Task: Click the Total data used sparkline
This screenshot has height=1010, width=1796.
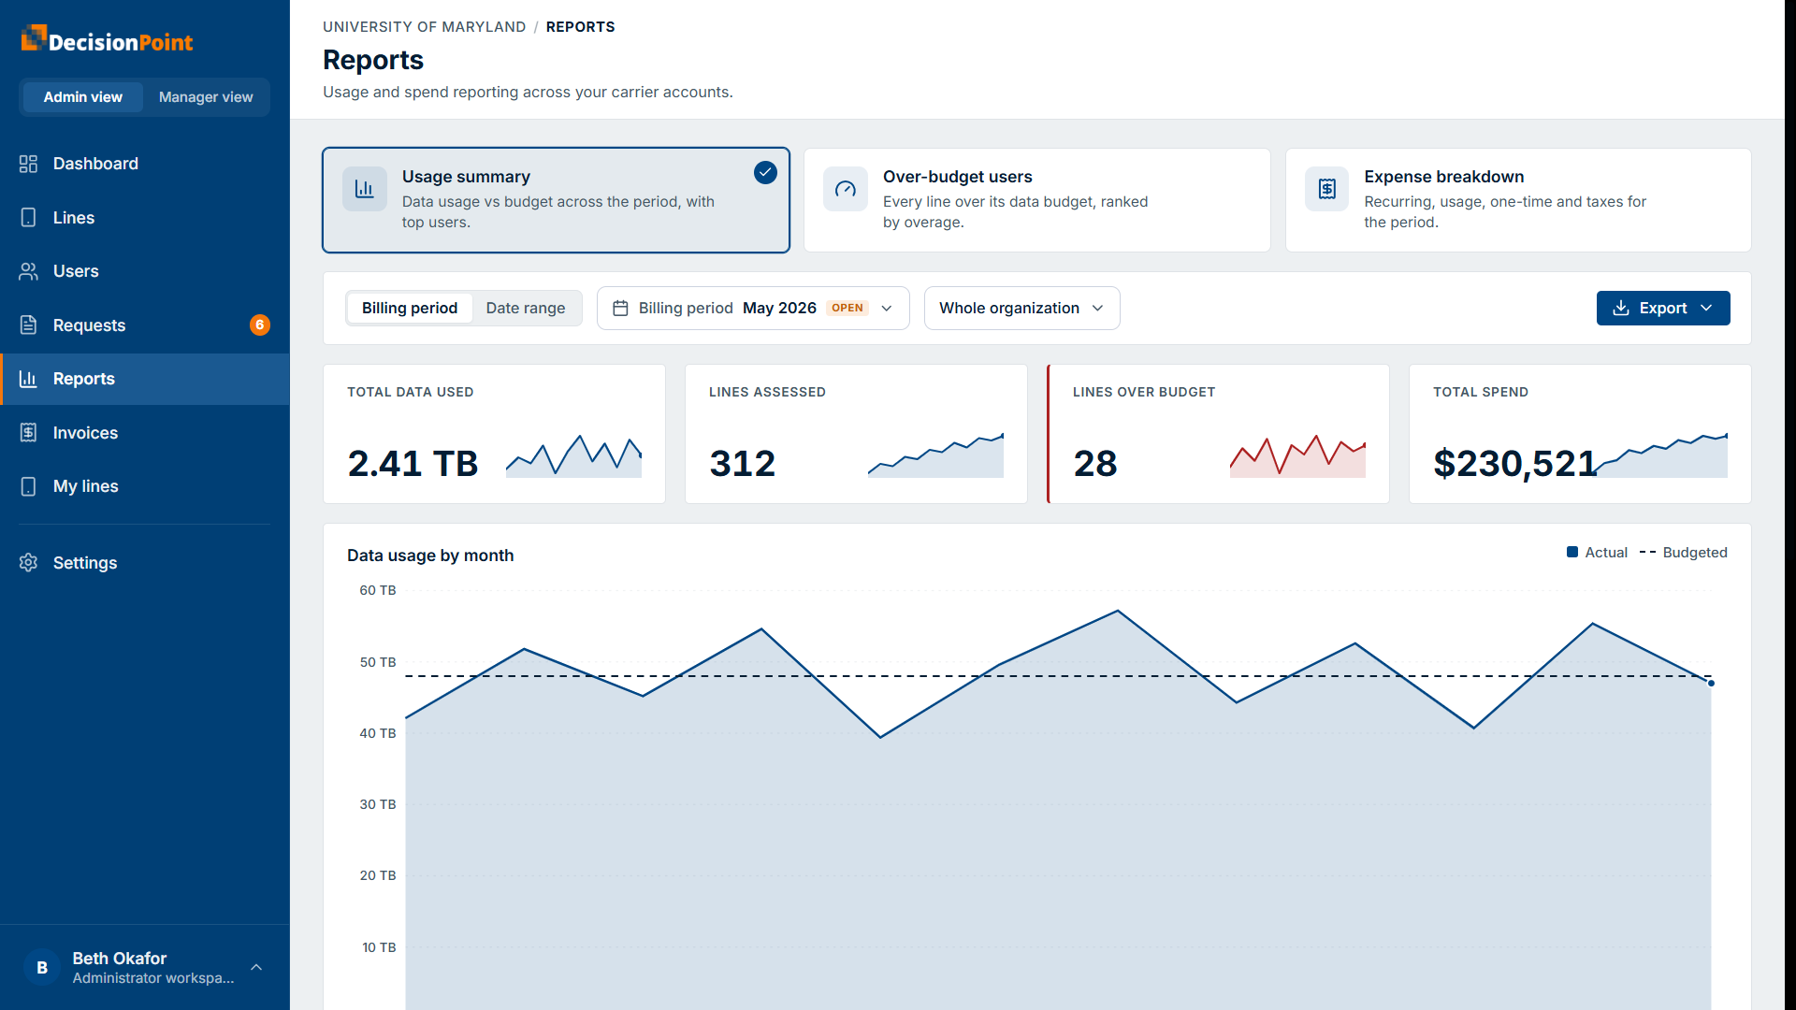Action: tap(573, 456)
